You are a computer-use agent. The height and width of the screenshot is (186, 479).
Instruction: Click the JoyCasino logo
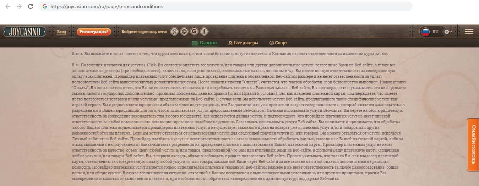tap(25, 32)
